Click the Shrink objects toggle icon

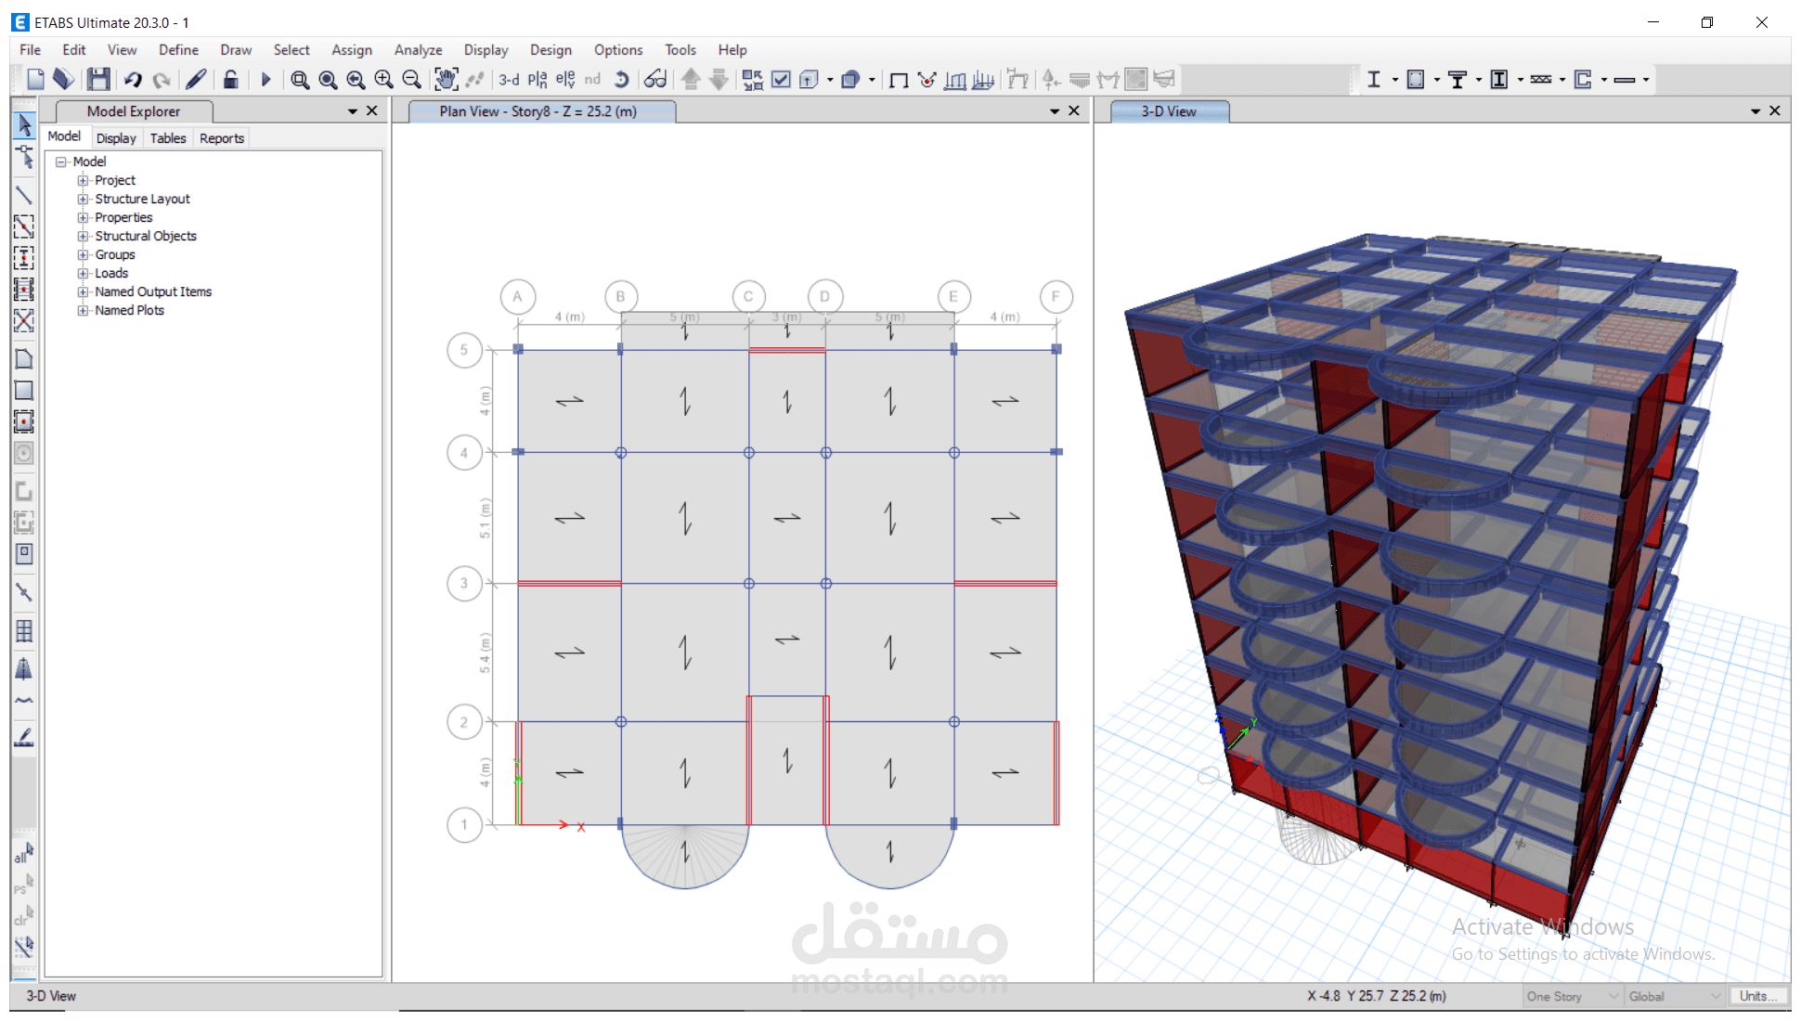(x=753, y=80)
